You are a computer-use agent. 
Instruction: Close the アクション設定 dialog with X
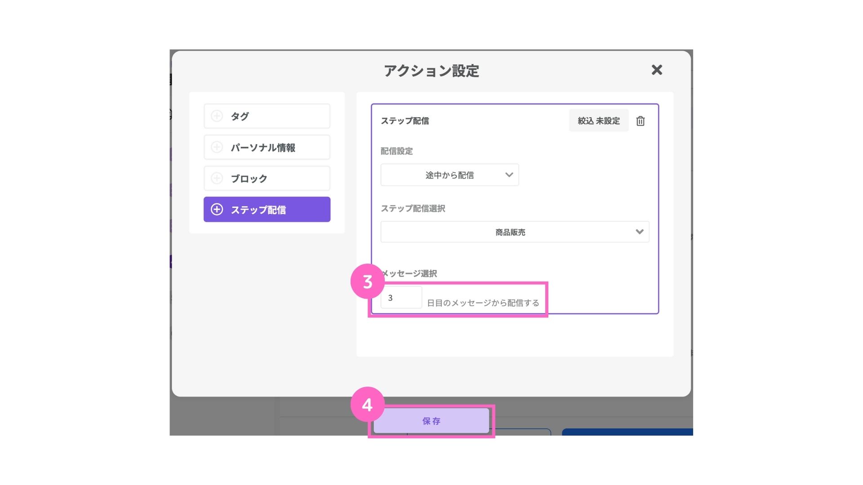pyautogui.click(x=657, y=70)
